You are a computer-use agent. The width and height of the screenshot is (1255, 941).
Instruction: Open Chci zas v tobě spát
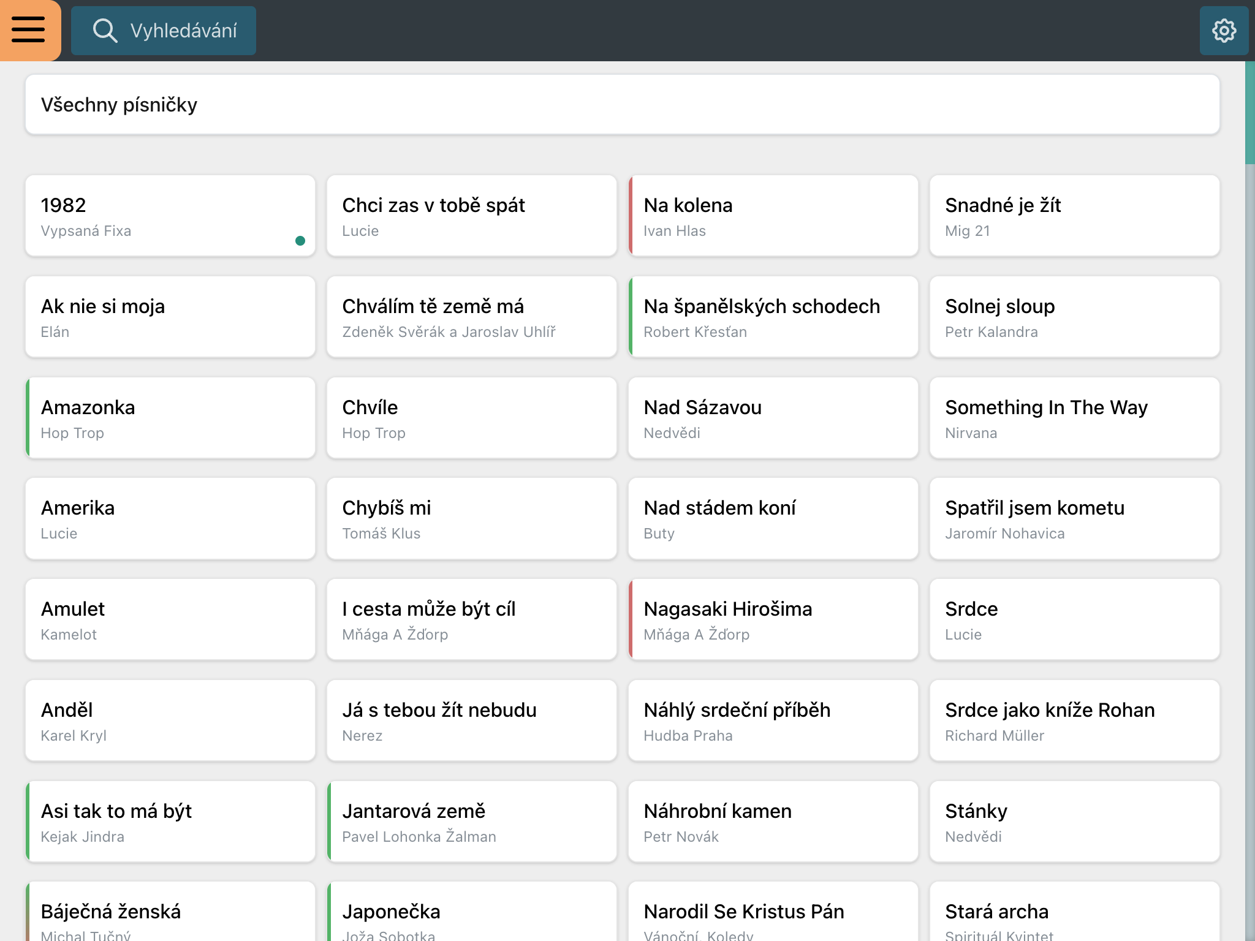472,216
